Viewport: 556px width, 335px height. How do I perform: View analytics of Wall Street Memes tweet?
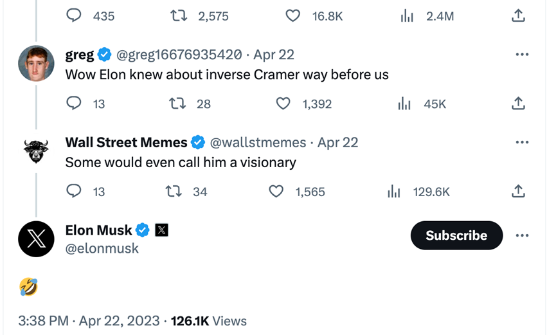tap(394, 192)
